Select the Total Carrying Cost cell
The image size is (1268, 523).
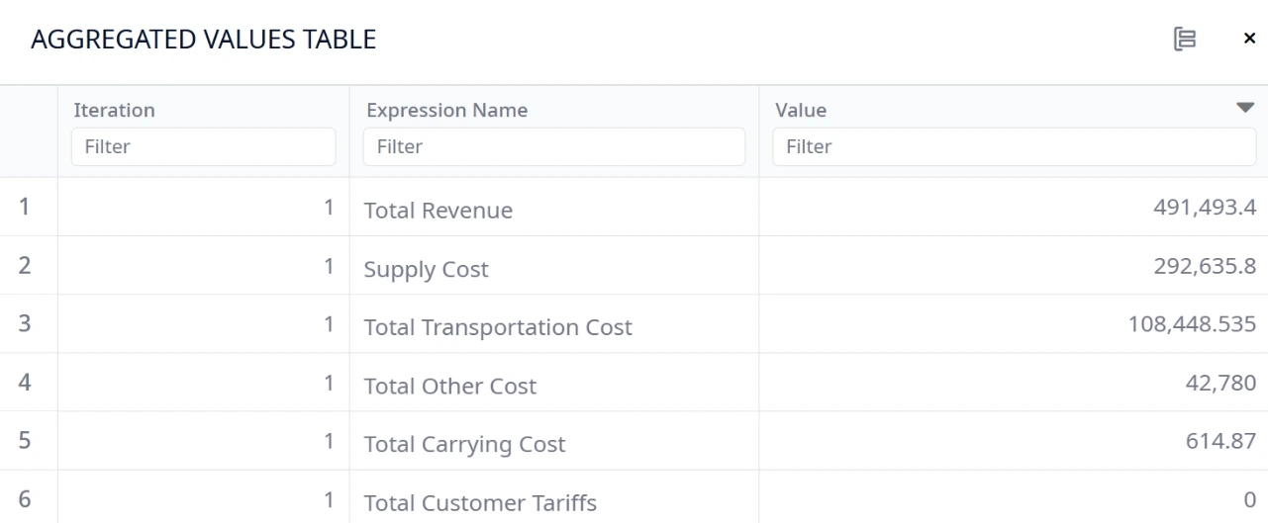coord(464,444)
